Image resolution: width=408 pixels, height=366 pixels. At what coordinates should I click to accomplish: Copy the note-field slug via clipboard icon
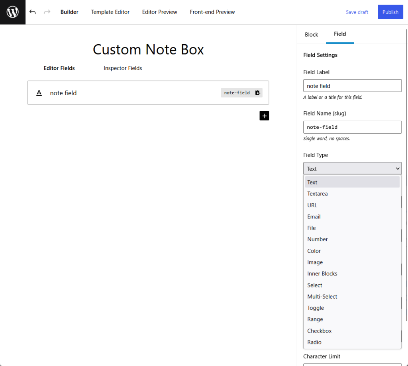[x=257, y=92]
